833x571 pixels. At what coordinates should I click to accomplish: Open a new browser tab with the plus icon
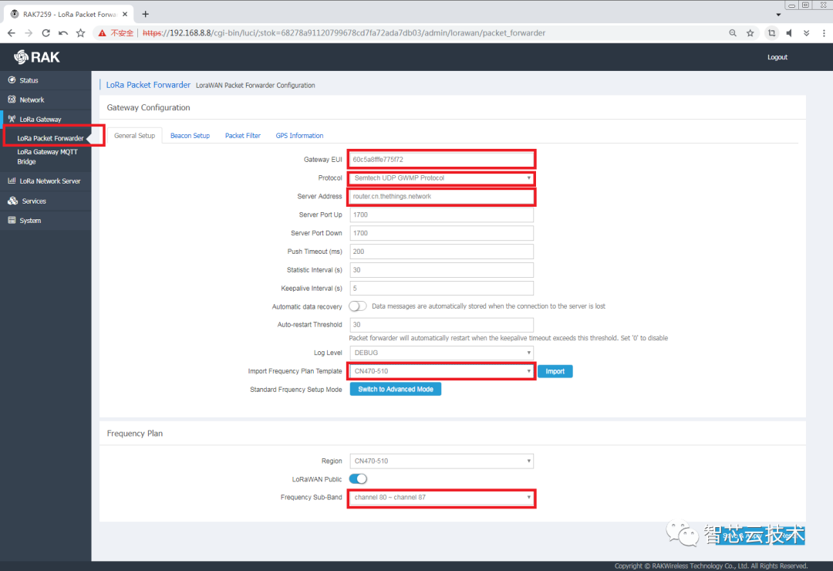tap(145, 14)
